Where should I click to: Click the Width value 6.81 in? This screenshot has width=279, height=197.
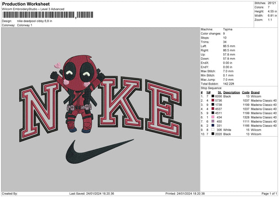[x=272, y=16]
